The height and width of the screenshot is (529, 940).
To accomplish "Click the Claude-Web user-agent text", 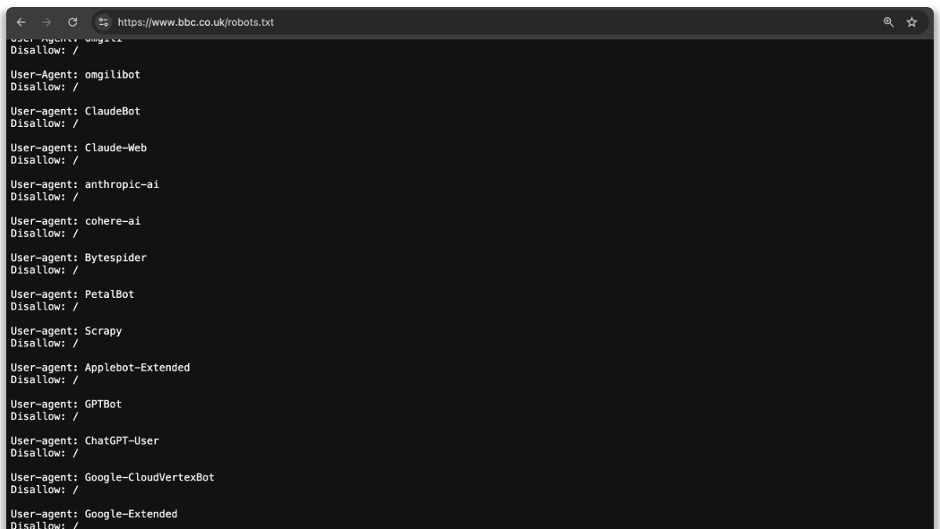I will click(x=78, y=148).
